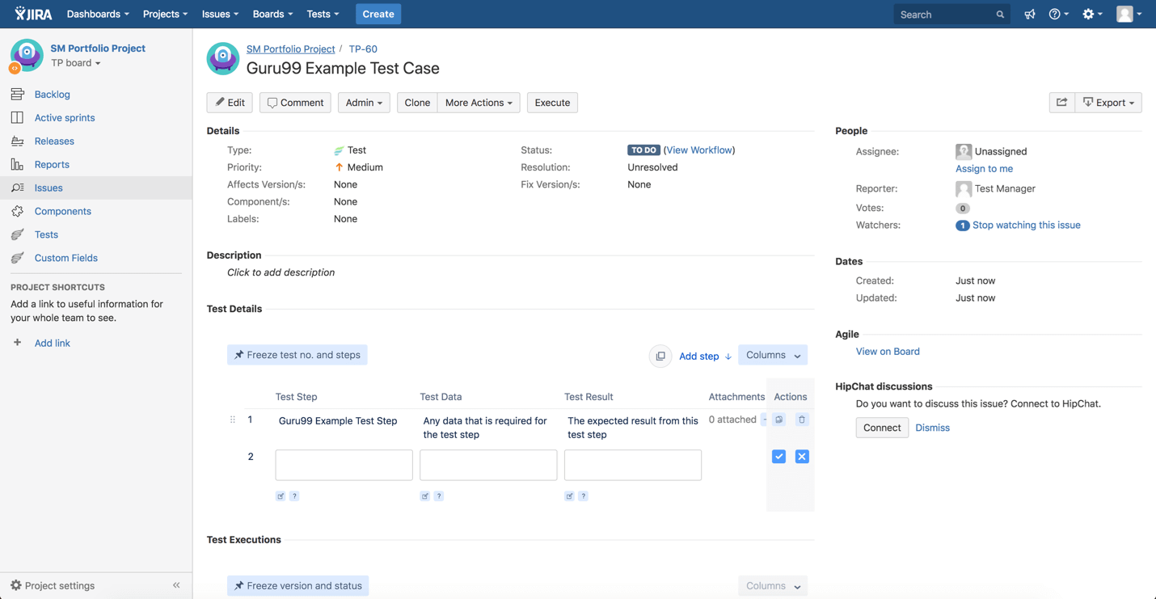This screenshot has width=1156, height=599.
Task: Confirm new step with blue checkmark
Action: [x=778, y=457]
